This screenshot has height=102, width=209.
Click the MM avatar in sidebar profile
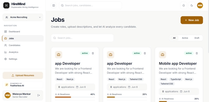click(x=8, y=95)
